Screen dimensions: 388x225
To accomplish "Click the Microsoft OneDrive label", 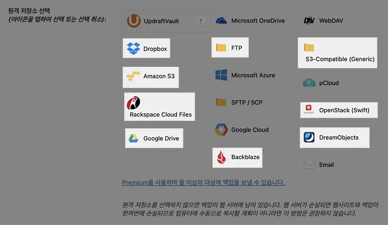I will [x=258, y=21].
